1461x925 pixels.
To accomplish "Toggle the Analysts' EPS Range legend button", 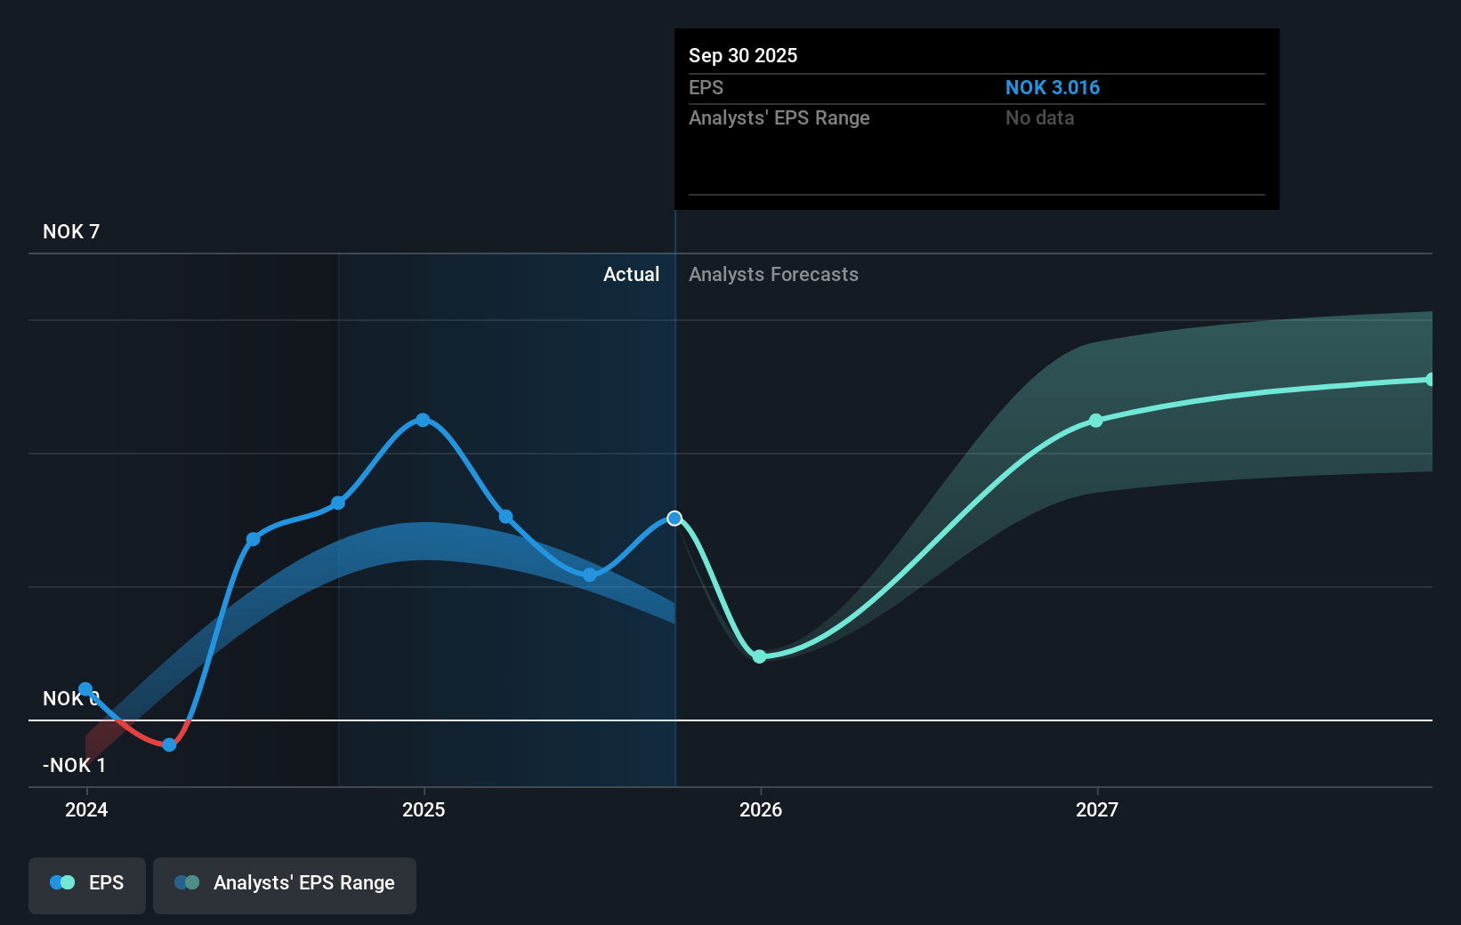I will (285, 885).
